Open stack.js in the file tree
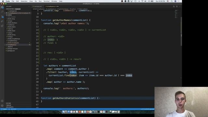Viewport: 208px width, 117px height. click(10, 33)
